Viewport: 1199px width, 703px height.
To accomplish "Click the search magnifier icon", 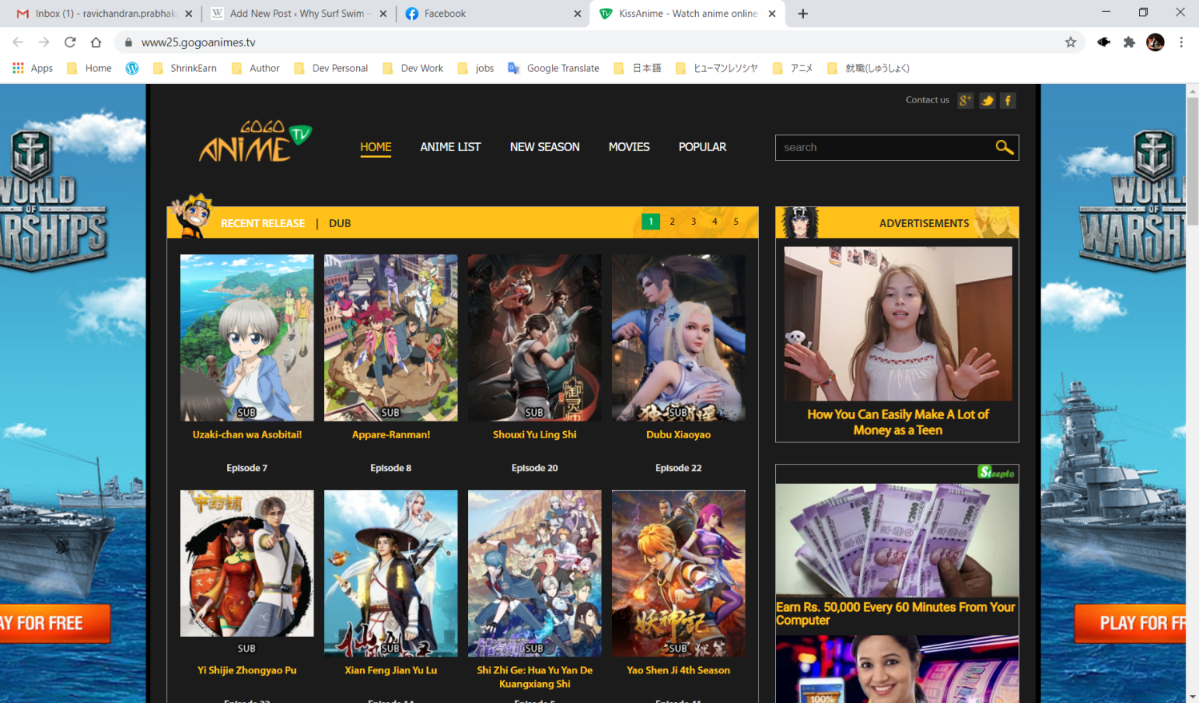I will click(x=1004, y=147).
